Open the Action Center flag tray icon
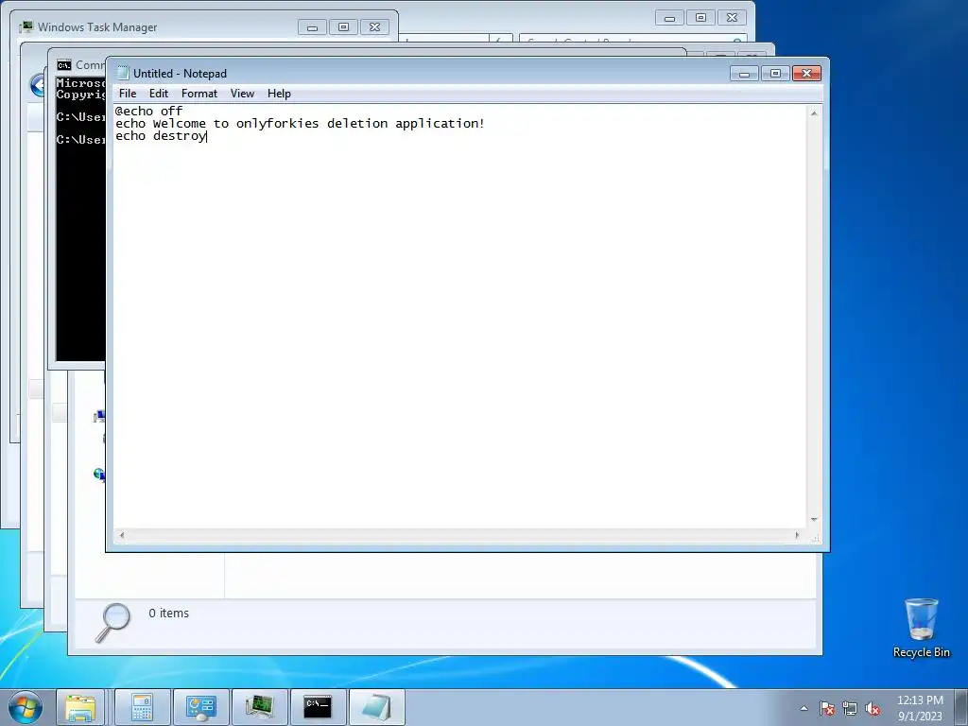This screenshot has width=968, height=726. (x=827, y=708)
